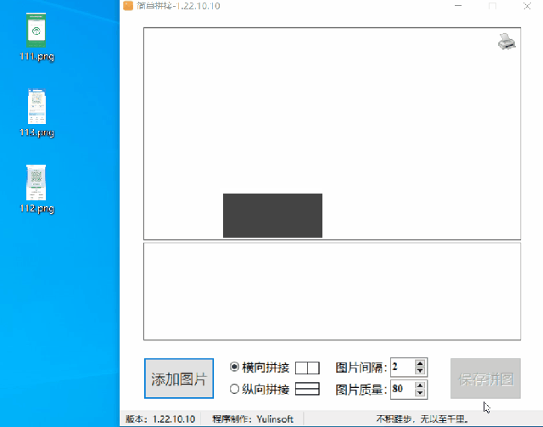Click the horizontal layout diagram icon
Image resolution: width=543 pixels, height=427 pixels.
point(307,368)
